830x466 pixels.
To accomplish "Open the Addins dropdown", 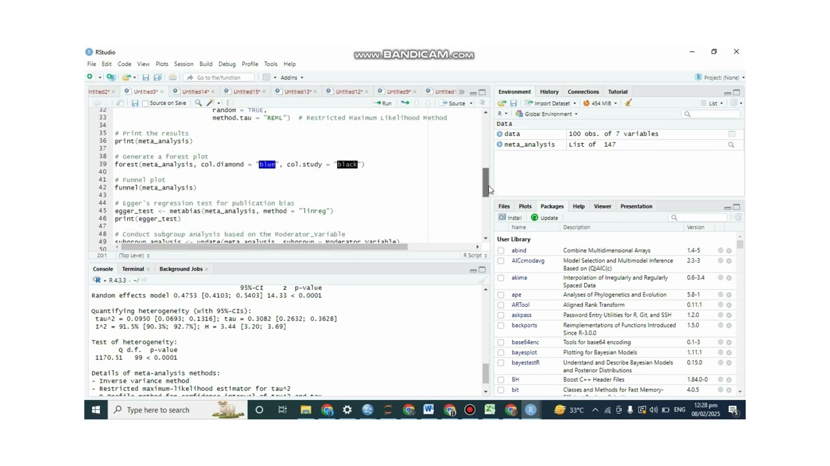I will click(291, 78).
